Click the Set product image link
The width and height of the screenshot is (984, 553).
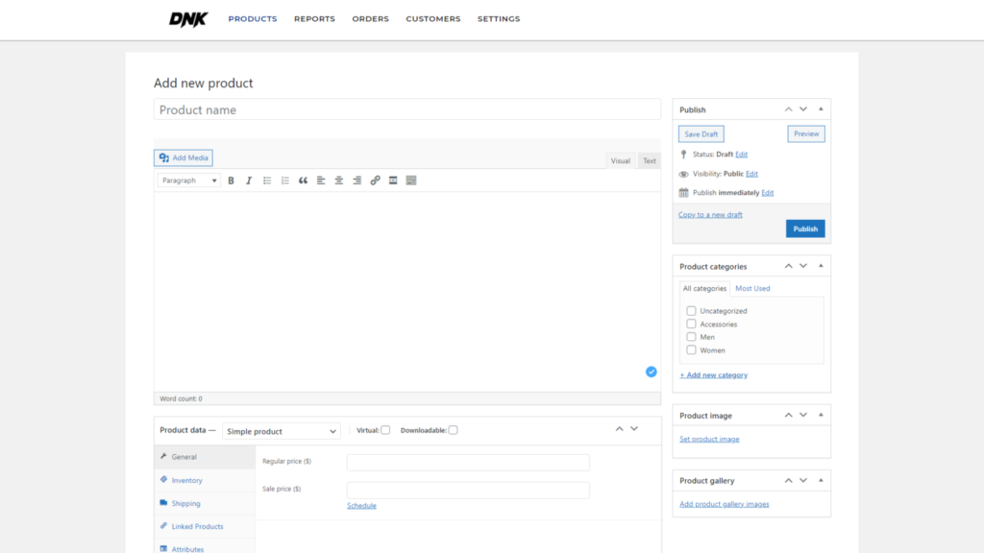709,440
